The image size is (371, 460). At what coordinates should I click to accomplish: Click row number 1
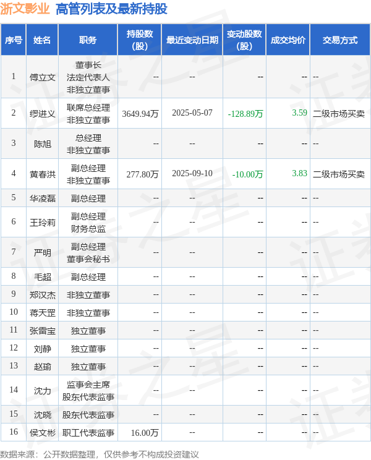(14, 76)
